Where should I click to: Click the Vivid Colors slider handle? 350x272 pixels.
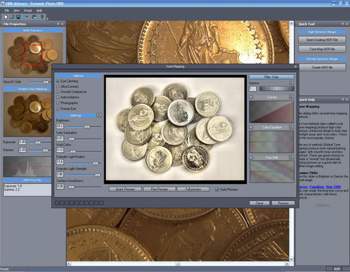pos(73,152)
